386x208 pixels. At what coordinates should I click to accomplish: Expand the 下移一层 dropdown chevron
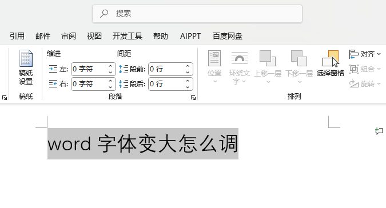(300, 82)
